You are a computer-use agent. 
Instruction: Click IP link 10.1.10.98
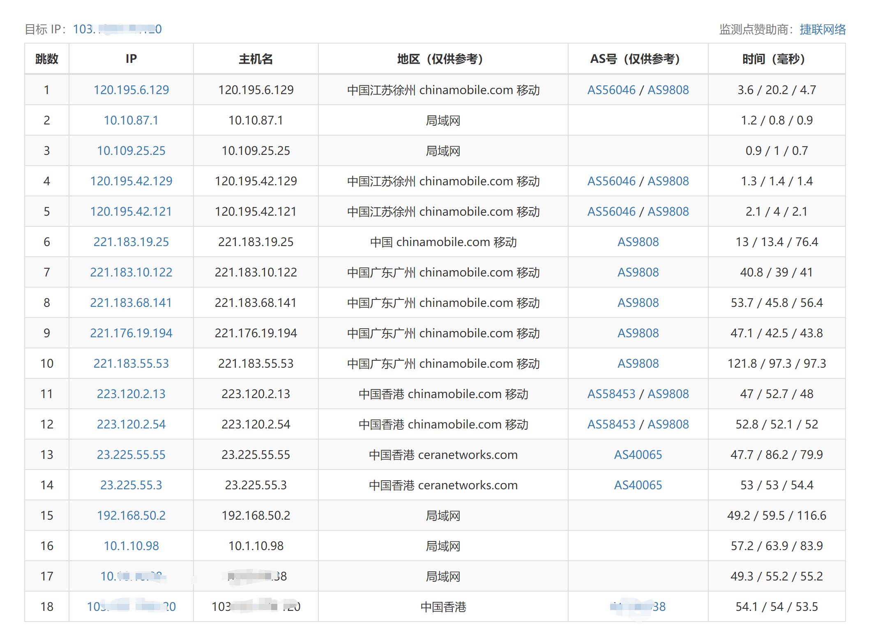[131, 546]
